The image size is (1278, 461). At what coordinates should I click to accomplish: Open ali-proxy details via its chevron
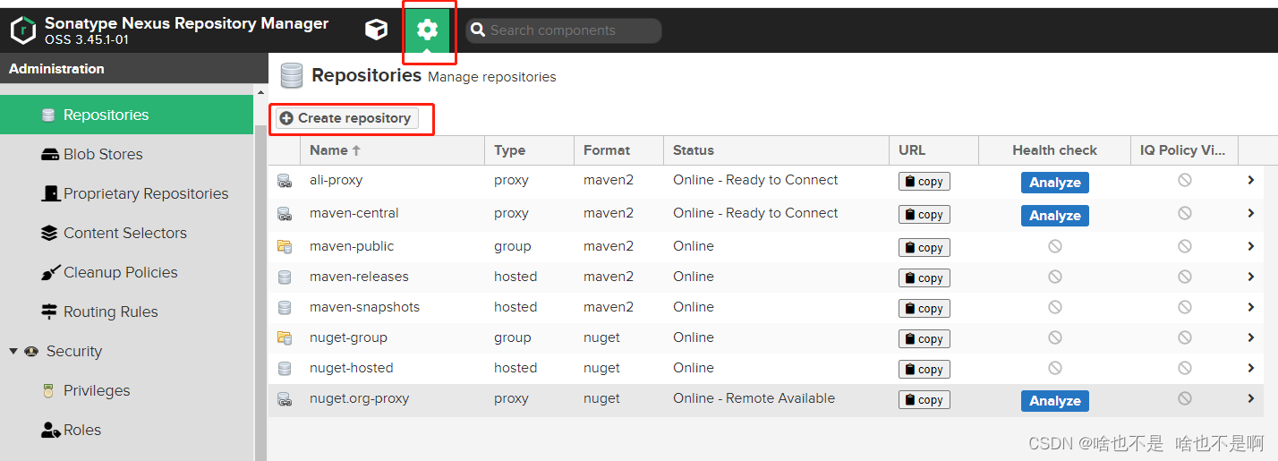[1251, 180]
